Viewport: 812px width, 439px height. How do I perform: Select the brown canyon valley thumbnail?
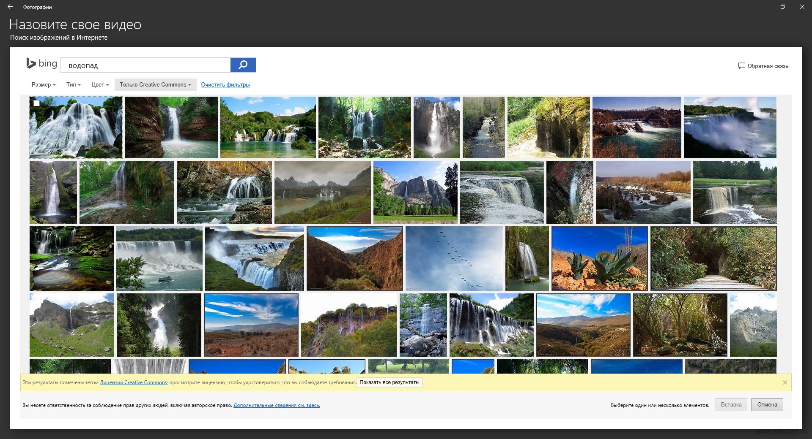click(355, 258)
